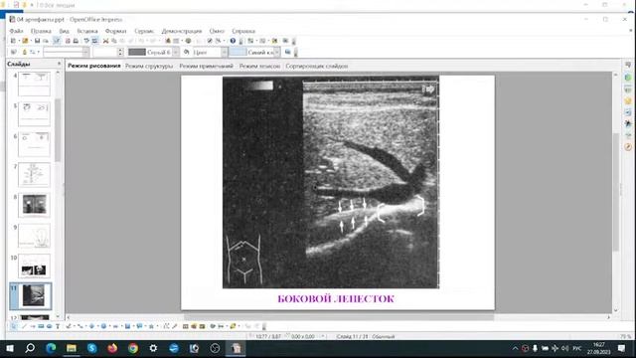Open the Формат menu
Image resolution: width=636 pixels, height=358 pixels.
116,31
